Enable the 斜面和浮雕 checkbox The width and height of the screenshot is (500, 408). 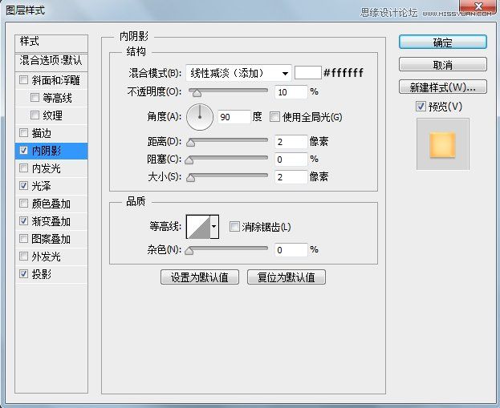(23, 79)
